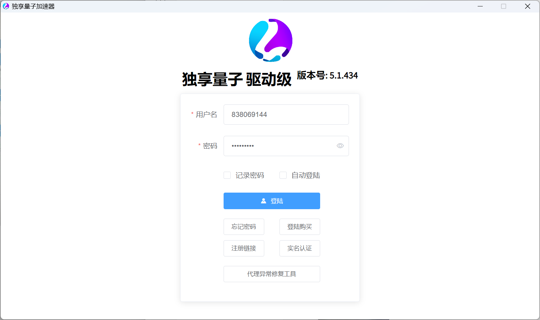The image size is (540, 320).
Task: Enable the 自动登陆 checkbox
Action: click(283, 175)
